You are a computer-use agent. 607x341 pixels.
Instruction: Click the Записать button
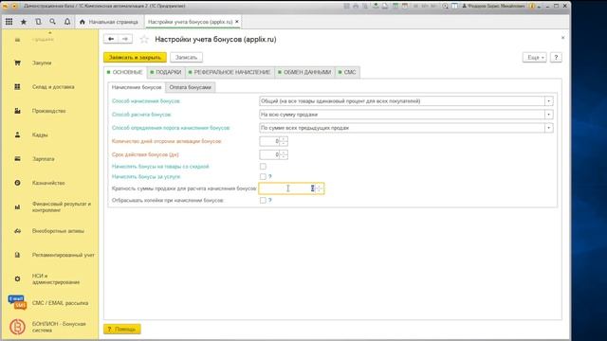coord(186,57)
